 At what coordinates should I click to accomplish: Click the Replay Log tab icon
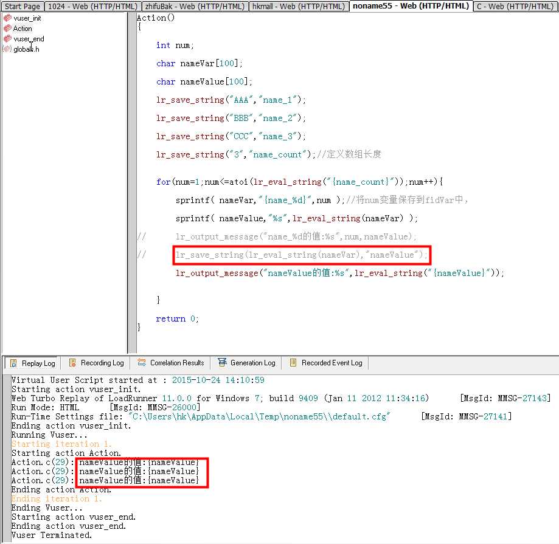(x=13, y=363)
